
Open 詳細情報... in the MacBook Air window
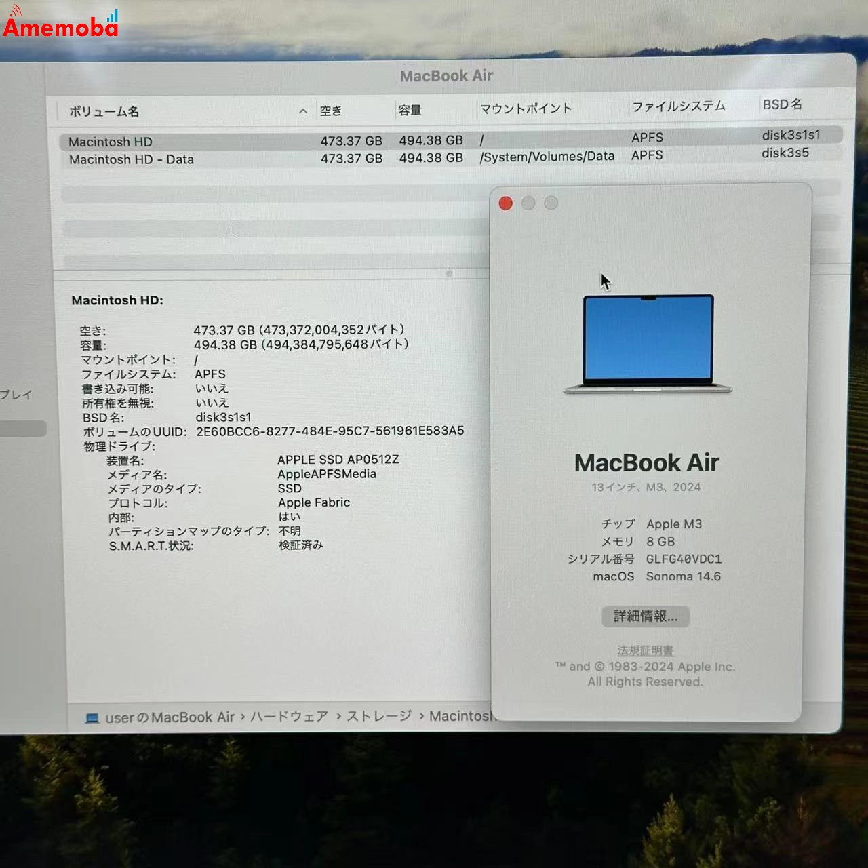point(645,616)
